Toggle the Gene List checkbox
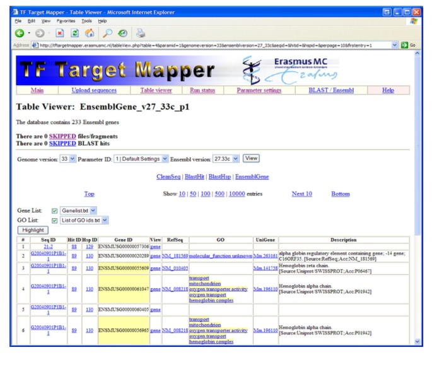The height and width of the screenshot is (367, 432). pyautogui.click(x=54, y=211)
